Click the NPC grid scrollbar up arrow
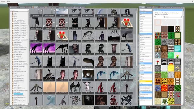Screen dimensions: 194x109 (136, 10)
